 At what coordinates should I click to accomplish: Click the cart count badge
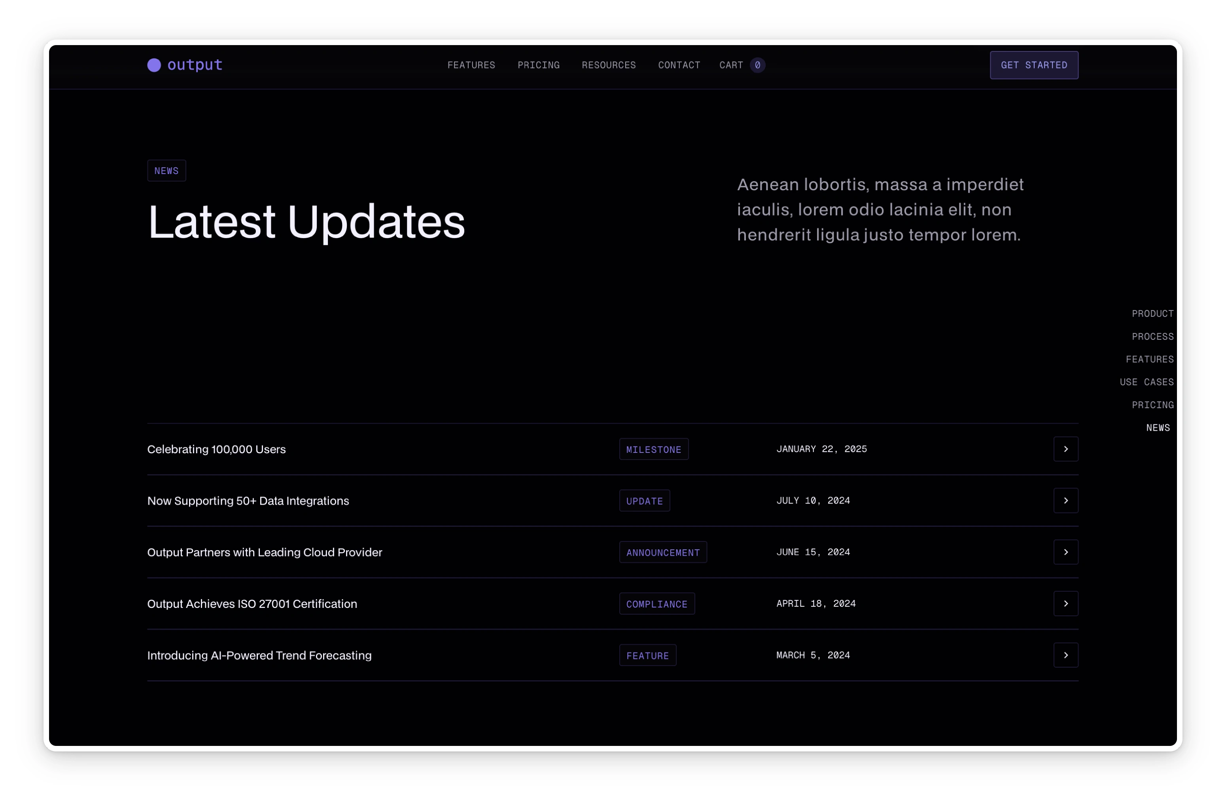(x=757, y=65)
